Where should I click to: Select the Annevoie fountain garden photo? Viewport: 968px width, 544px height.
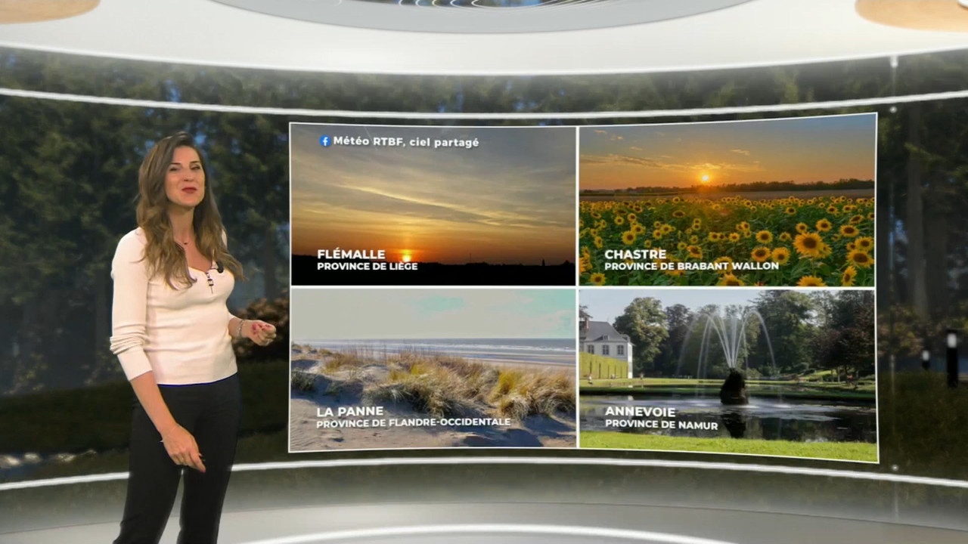[x=728, y=376]
